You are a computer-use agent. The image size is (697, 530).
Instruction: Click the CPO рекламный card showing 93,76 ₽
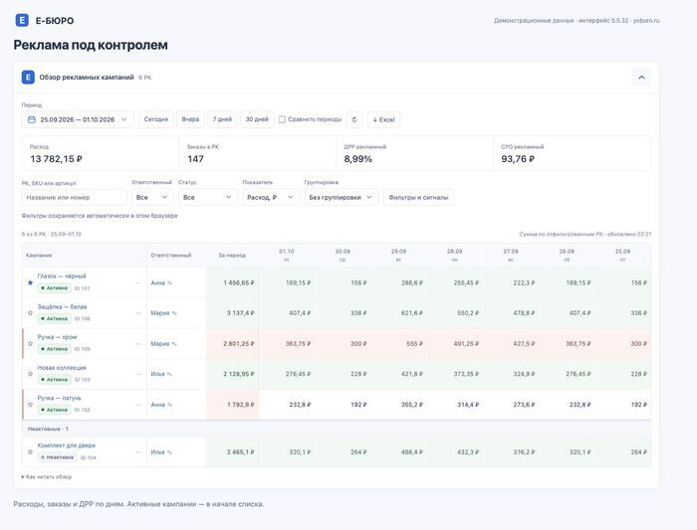point(573,153)
